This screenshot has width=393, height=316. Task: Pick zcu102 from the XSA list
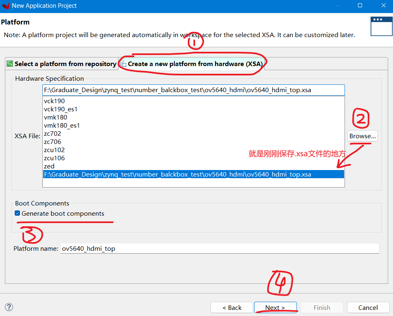(193, 150)
